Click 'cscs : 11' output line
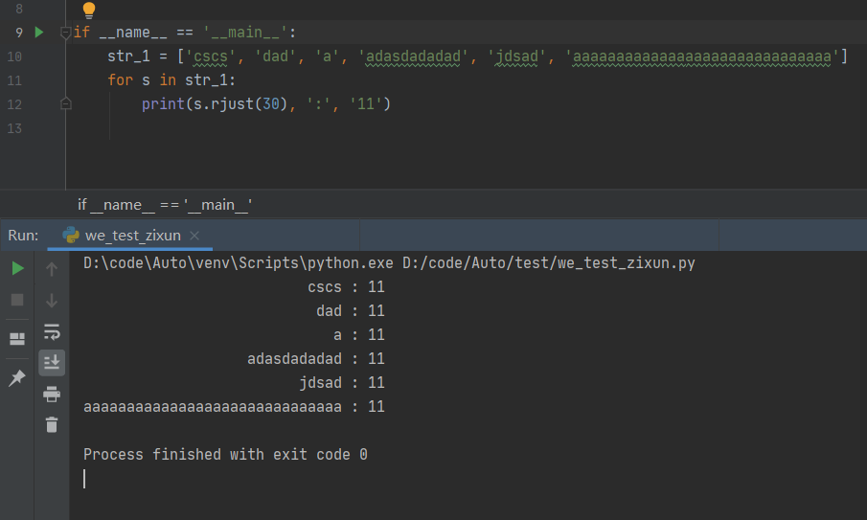This screenshot has width=867, height=520. pos(346,286)
